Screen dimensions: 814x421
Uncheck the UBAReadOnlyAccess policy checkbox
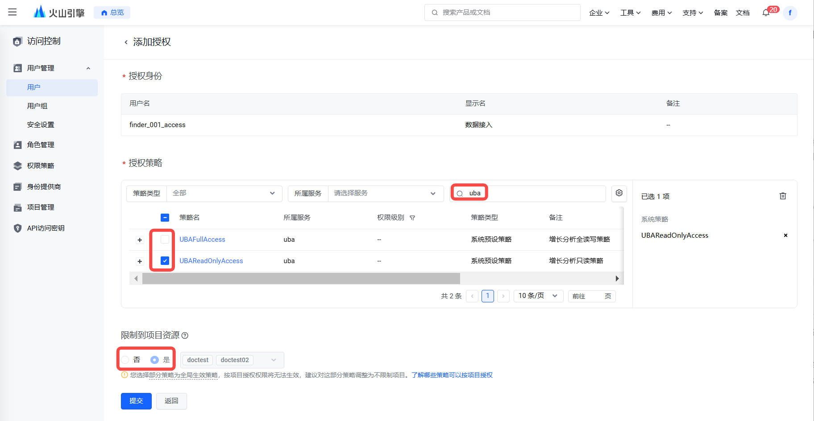tap(165, 261)
